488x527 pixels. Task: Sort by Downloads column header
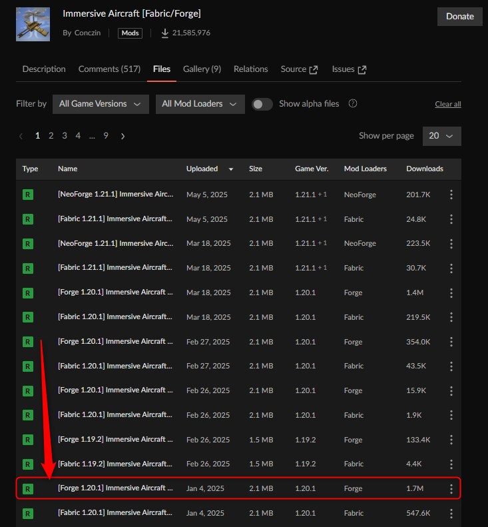(x=425, y=169)
